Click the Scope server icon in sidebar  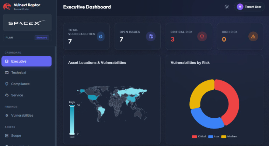(x=7, y=136)
